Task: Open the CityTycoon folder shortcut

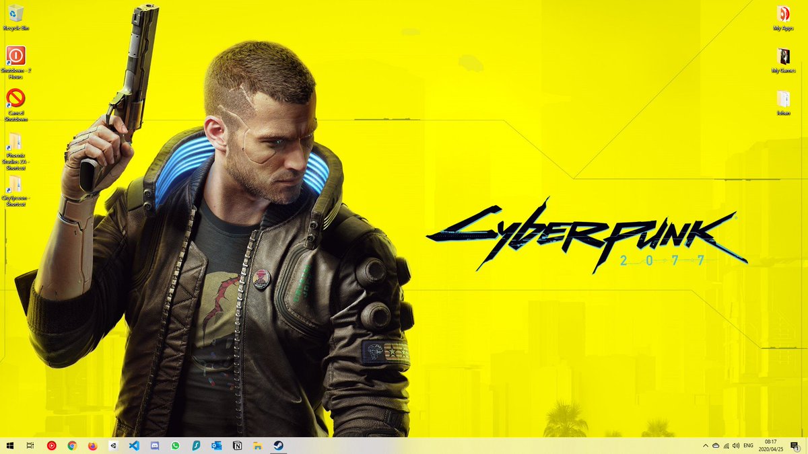Action: (15, 192)
